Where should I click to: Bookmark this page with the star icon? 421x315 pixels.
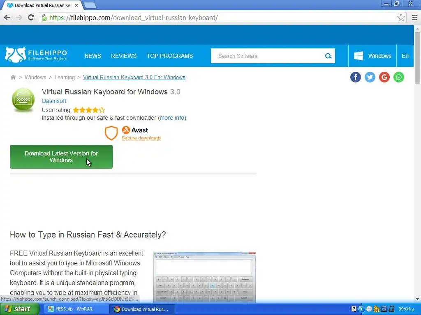point(401,18)
